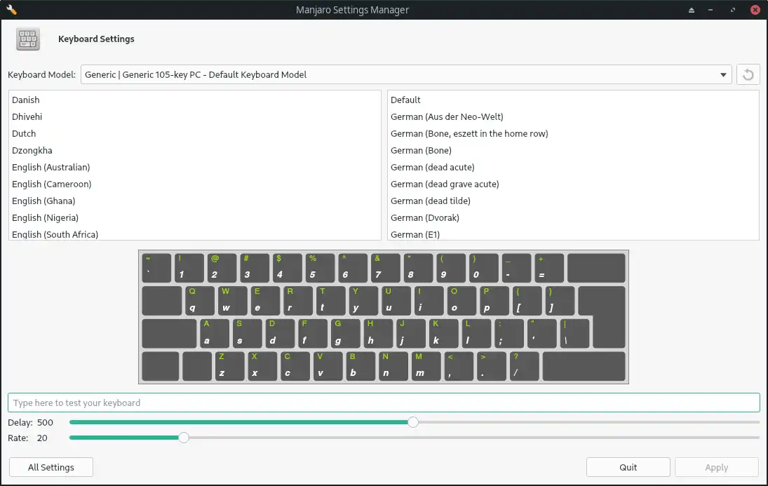Select the German (Bone) variant
Viewport: 768px width, 486px height.
[x=573, y=150]
